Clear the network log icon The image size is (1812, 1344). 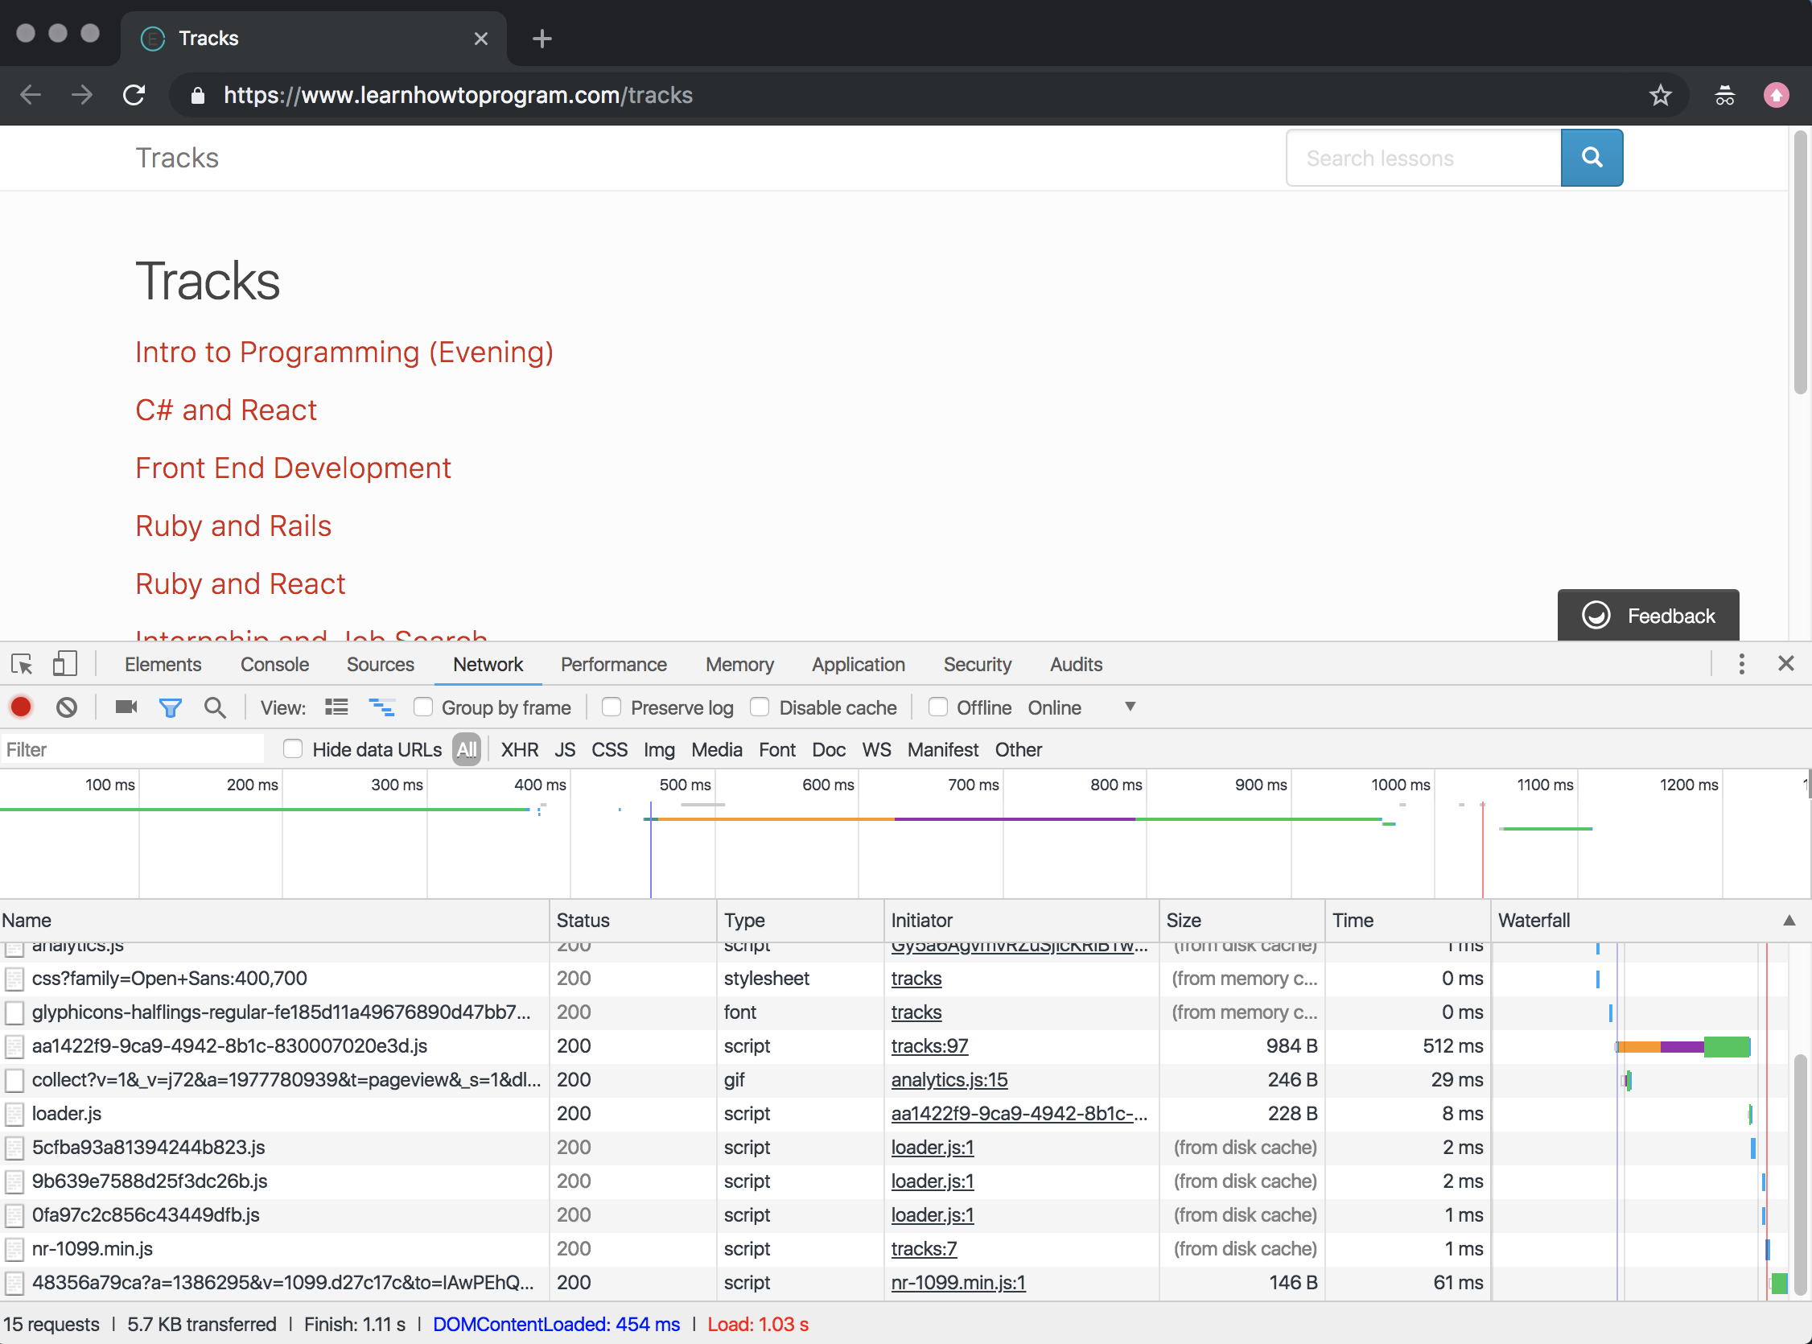click(x=67, y=707)
